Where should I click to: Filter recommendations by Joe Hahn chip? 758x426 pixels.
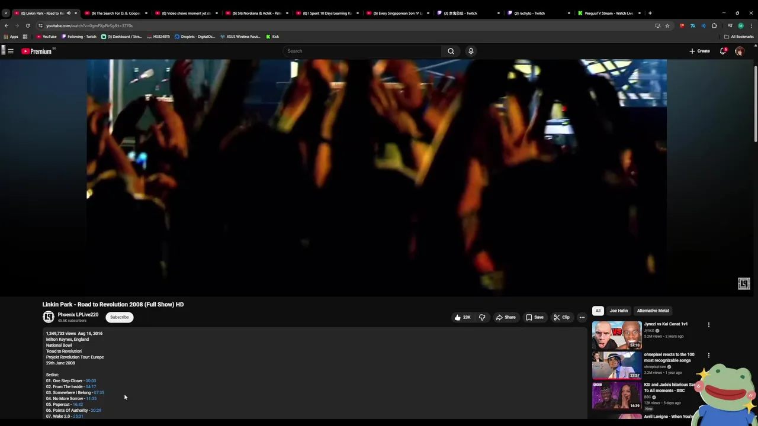(x=619, y=311)
